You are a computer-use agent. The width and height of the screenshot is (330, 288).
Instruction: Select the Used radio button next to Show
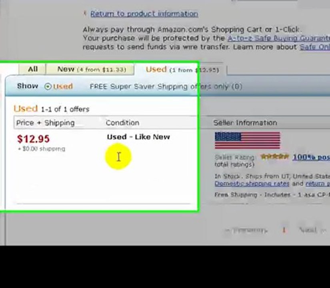click(x=48, y=86)
